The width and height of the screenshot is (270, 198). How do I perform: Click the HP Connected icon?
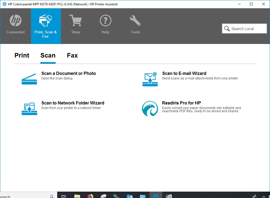[x=16, y=21]
